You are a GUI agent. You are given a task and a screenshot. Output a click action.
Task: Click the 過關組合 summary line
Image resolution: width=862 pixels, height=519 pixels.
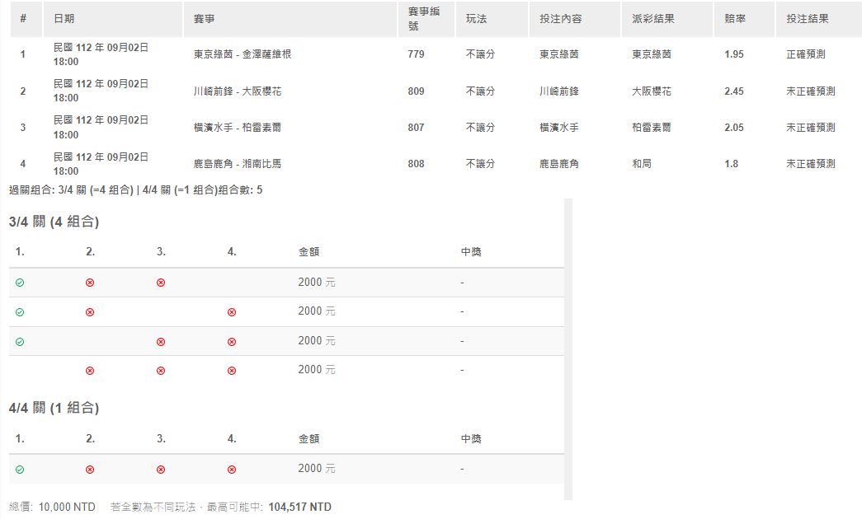pos(136,190)
